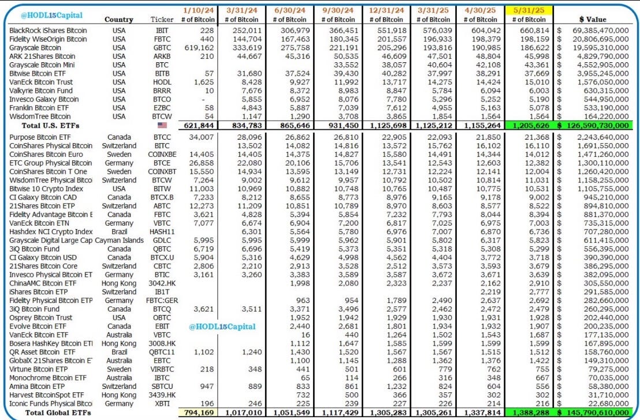The height and width of the screenshot is (420, 640).
Task: Click the "XBTI" ticker cell
Action: 162,403
